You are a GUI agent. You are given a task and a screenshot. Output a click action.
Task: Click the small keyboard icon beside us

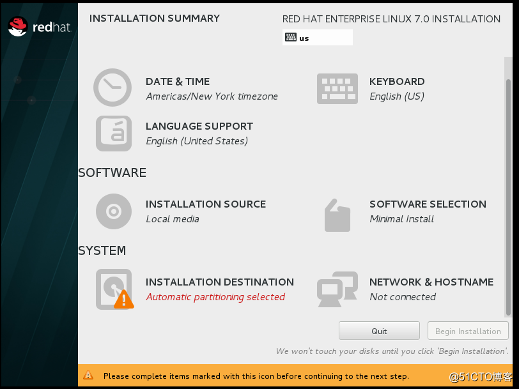[x=291, y=38]
